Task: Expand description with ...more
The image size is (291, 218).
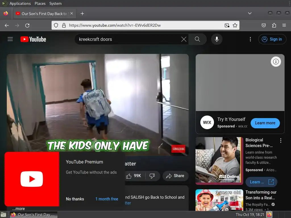Action: pos(18,209)
